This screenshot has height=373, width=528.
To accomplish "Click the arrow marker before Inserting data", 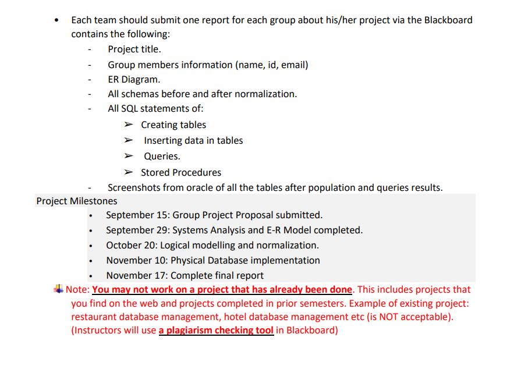I will (x=128, y=140).
